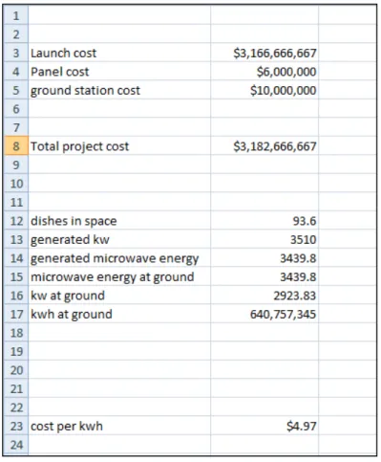This screenshot has height=462, width=381.
Task: Click row header 15
Action: (16, 276)
